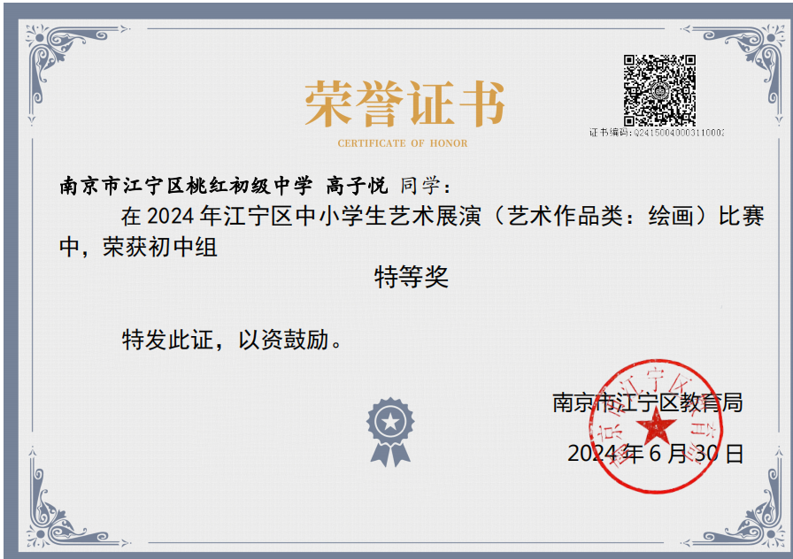Click the school name 南京市江宁区桃红初级中学
793x559 pixels.
[x=185, y=186]
